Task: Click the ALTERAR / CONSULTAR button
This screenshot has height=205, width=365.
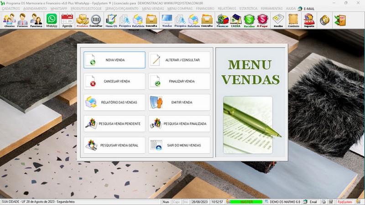Action: (179, 60)
